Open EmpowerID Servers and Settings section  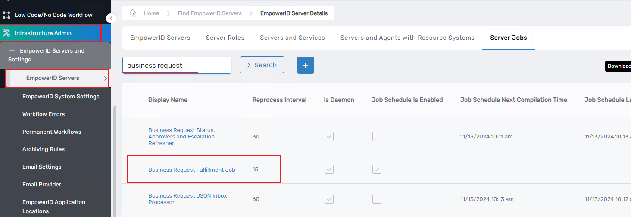point(55,55)
